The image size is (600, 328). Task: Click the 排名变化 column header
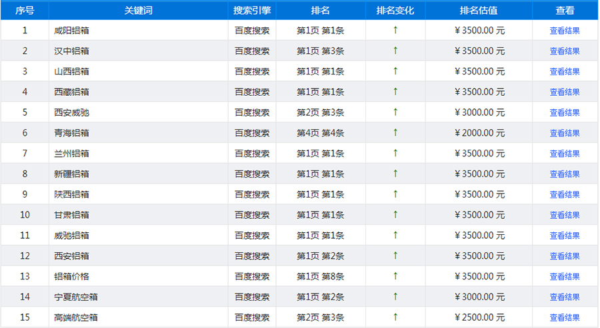tap(395, 10)
